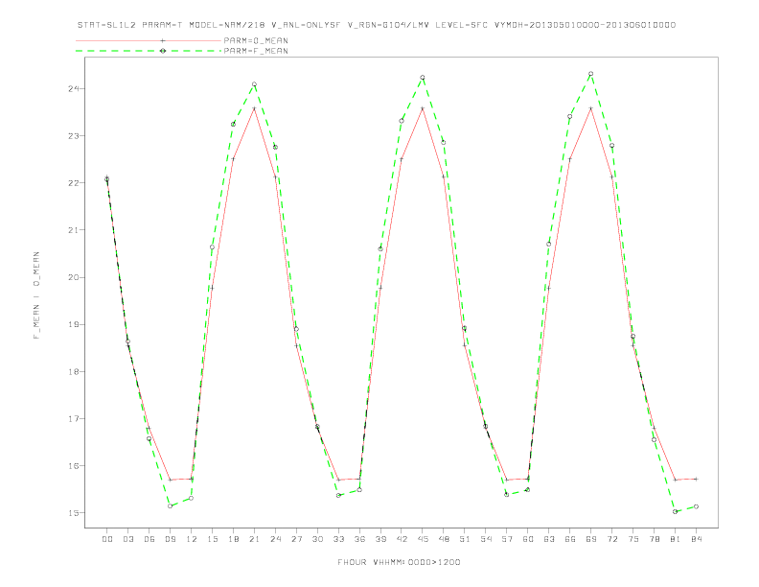
Task: Click x-axis tick label 81
Action: pyautogui.click(x=675, y=539)
